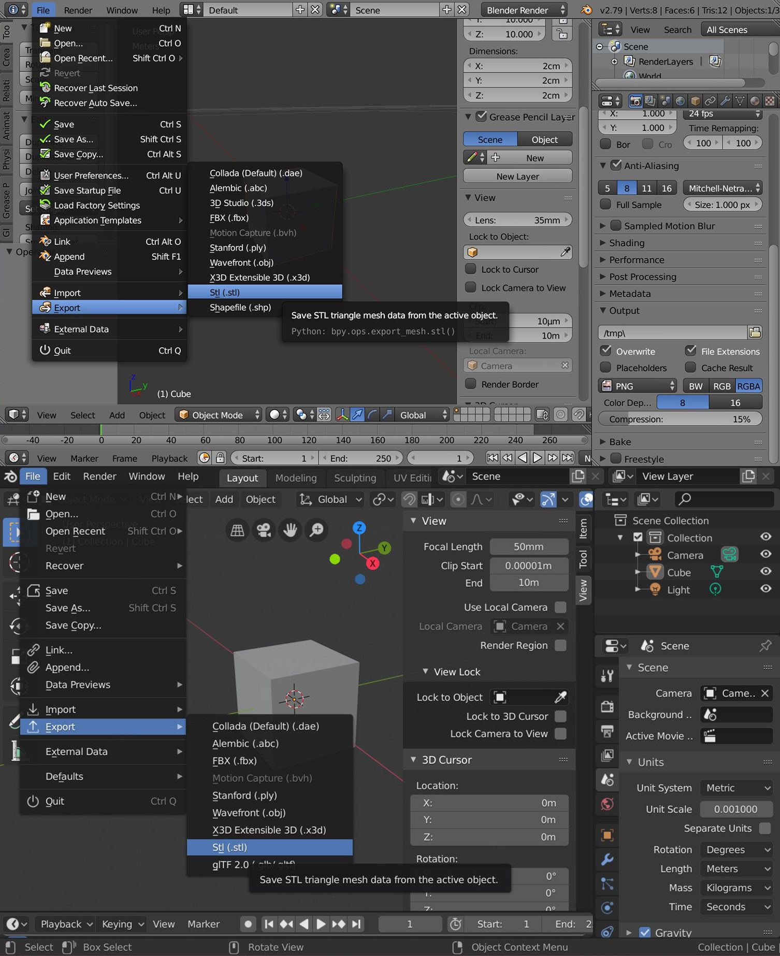Click the clock icon beside Start in lower timeline
The image size is (780, 956).
click(456, 924)
